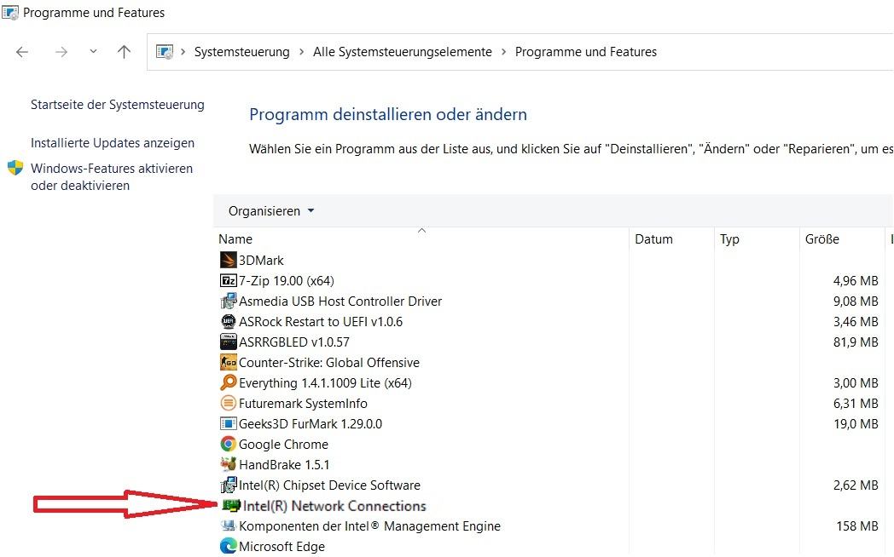
Task: Click the 6,31 MB size value
Action: point(856,404)
